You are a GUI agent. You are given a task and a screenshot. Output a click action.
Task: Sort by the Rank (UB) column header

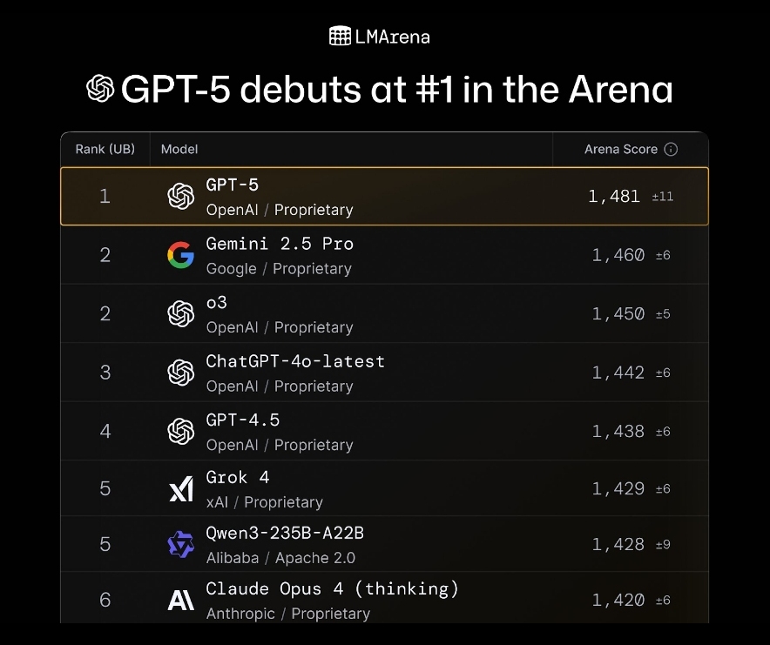tap(105, 149)
